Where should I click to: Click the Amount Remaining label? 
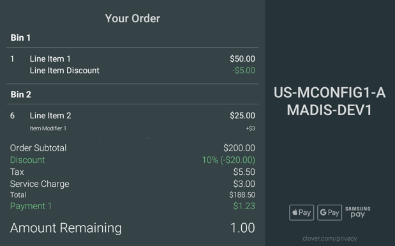(66, 228)
